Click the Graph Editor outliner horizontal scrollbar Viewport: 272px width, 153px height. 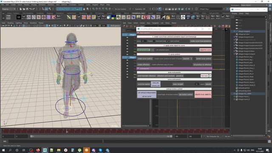tap(136, 126)
